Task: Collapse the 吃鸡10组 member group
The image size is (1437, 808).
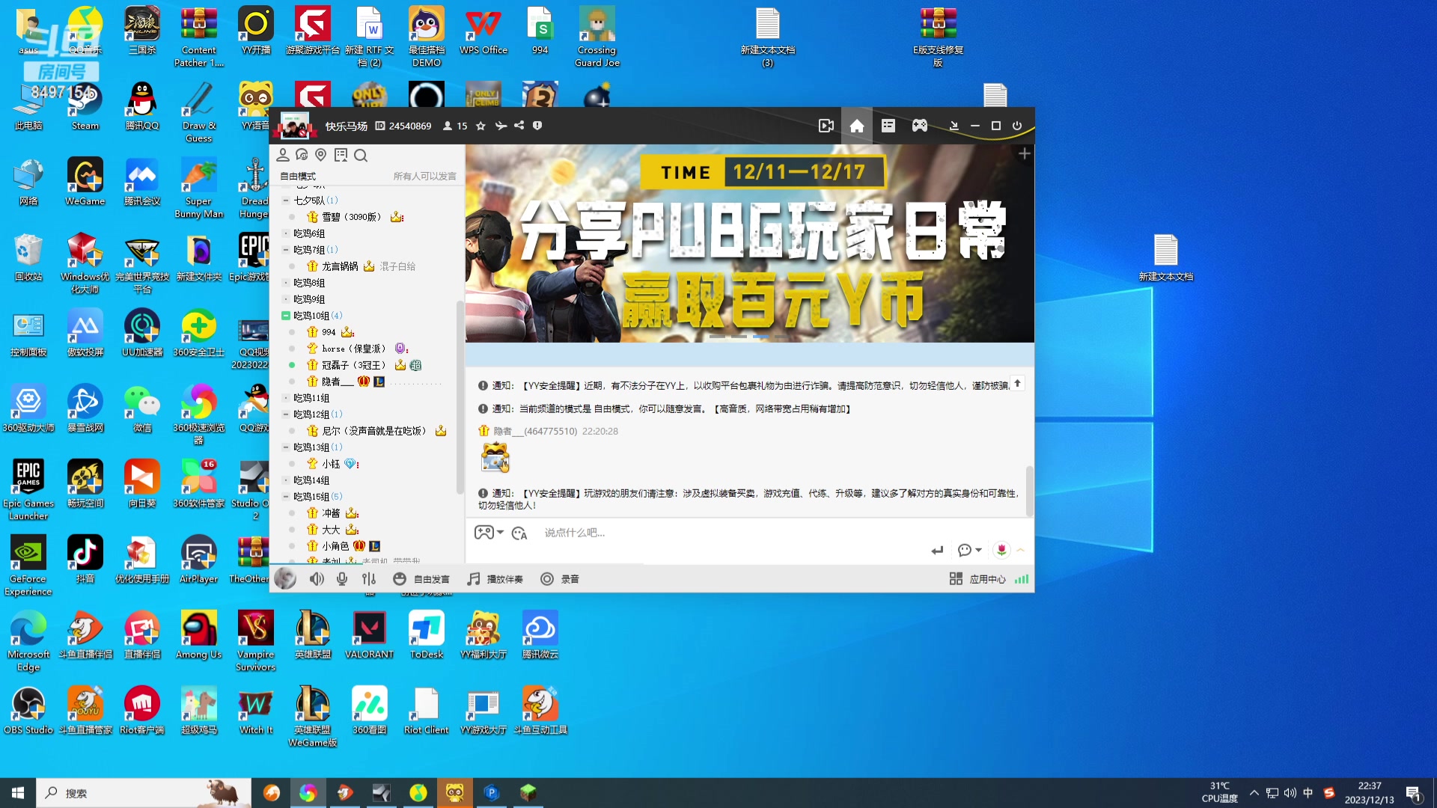Action: point(285,315)
